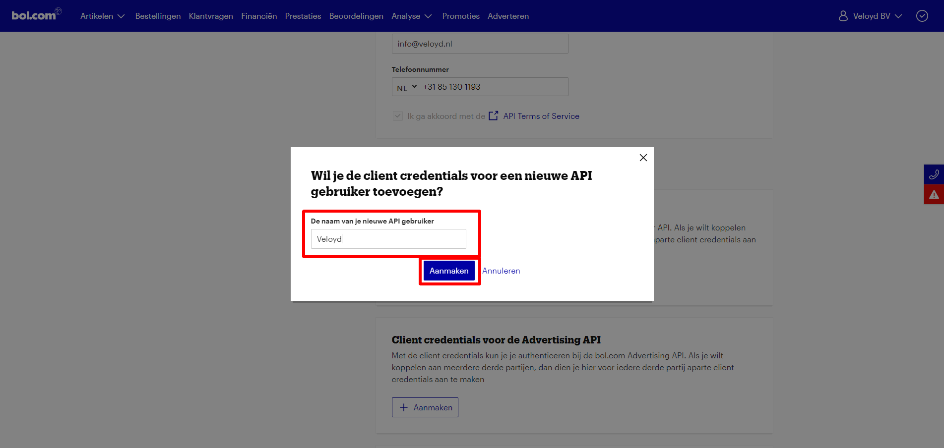The width and height of the screenshot is (944, 448).
Task: Click the user profile icon
Action: (843, 16)
